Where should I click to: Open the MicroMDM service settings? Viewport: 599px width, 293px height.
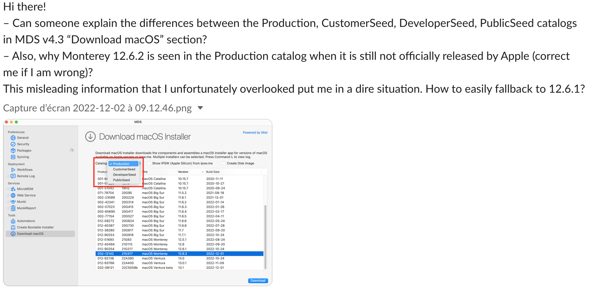click(x=25, y=189)
